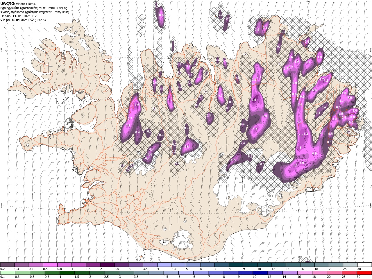Image resolution: width=372 pixels, height=279 pixels.
Task: Click the red lower legend swatch starting at 30
Action: click(x=364, y=273)
